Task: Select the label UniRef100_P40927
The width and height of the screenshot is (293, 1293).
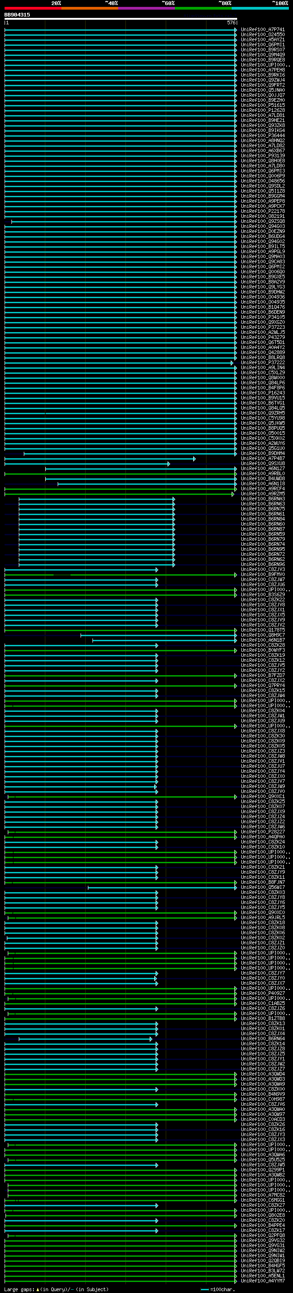Action: [263, 993]
